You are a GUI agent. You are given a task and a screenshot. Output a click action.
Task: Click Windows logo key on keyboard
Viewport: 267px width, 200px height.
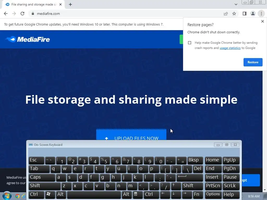click(x=50, y=195)
